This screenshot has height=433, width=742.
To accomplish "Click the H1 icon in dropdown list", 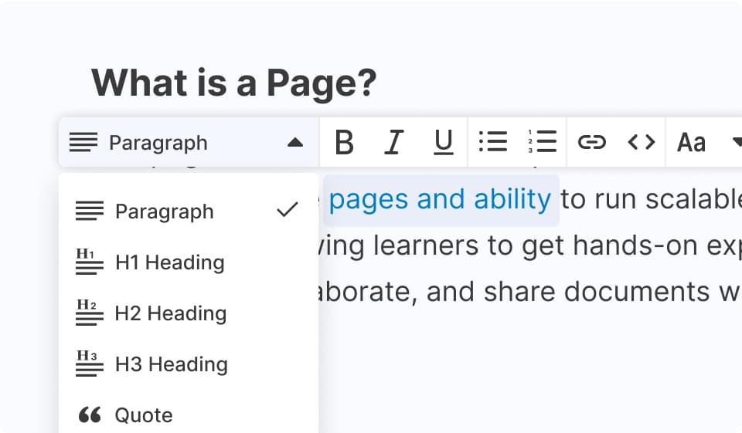I will click(x=90, y=262).
